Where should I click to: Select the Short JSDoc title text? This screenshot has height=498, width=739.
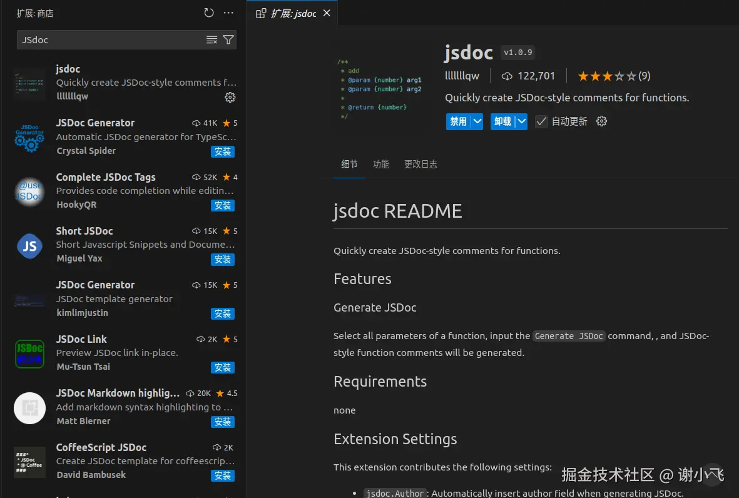click(x=84, y=231)
